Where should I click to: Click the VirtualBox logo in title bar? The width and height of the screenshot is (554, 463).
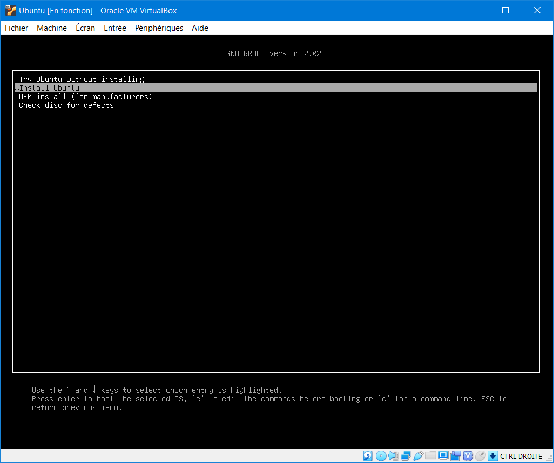click(11, 11)
